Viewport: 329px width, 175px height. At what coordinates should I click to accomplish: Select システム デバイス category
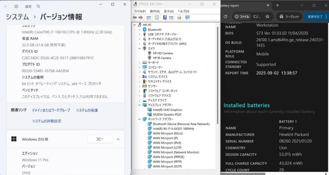(x=158, y=77)
